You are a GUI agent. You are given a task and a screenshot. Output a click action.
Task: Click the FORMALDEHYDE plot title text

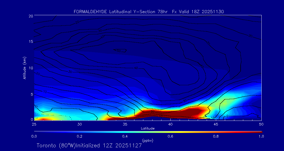149,12
